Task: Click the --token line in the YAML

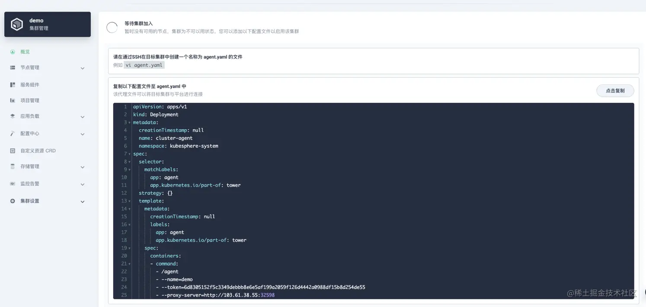Action: 260,287
